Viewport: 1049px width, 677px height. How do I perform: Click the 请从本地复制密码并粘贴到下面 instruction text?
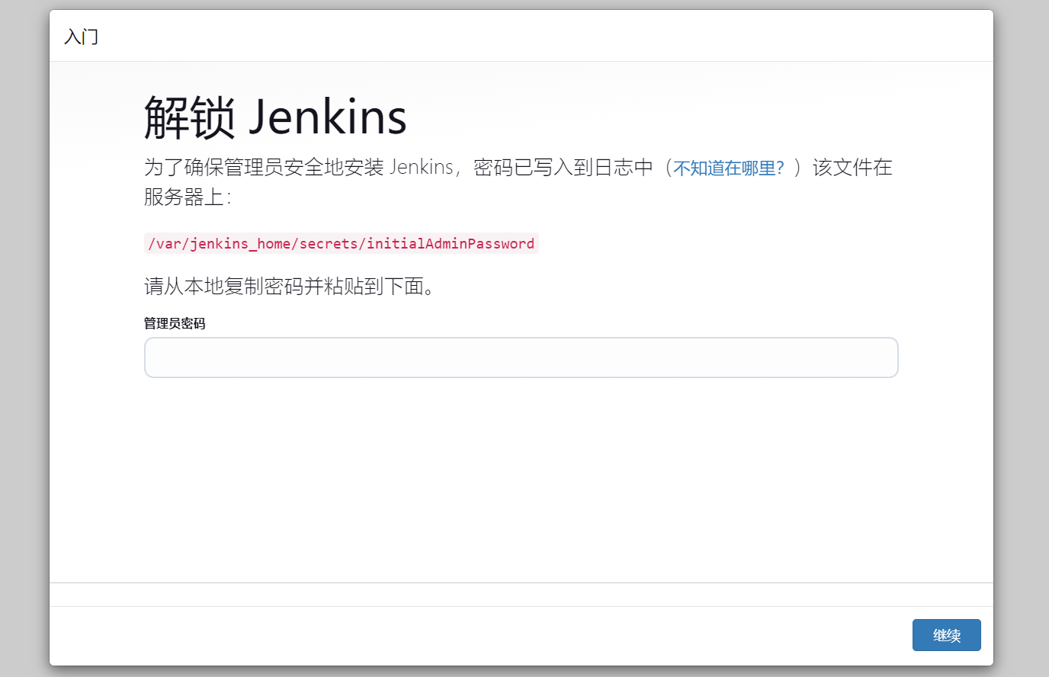(x=290, y=286)
